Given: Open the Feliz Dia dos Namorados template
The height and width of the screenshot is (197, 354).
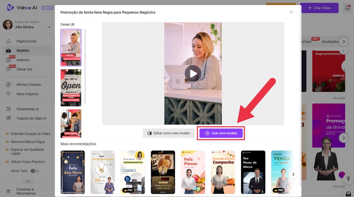Looking at the screenshot, I should (103, 172).
